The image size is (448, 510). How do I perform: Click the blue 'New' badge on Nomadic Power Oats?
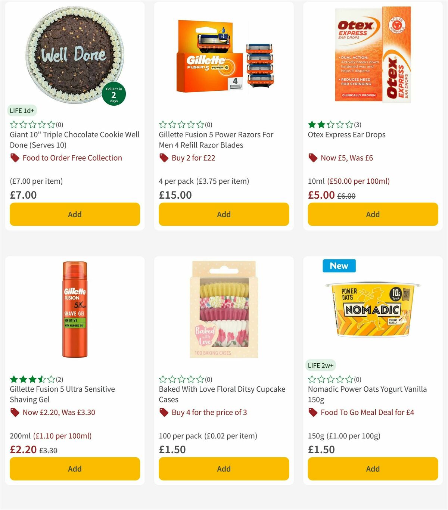pos(339,266)
